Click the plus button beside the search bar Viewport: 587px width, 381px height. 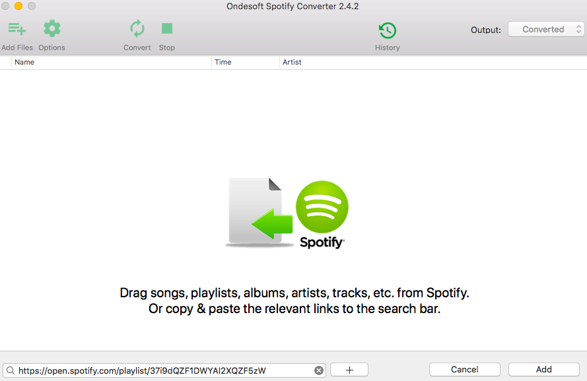click(349, 370)
